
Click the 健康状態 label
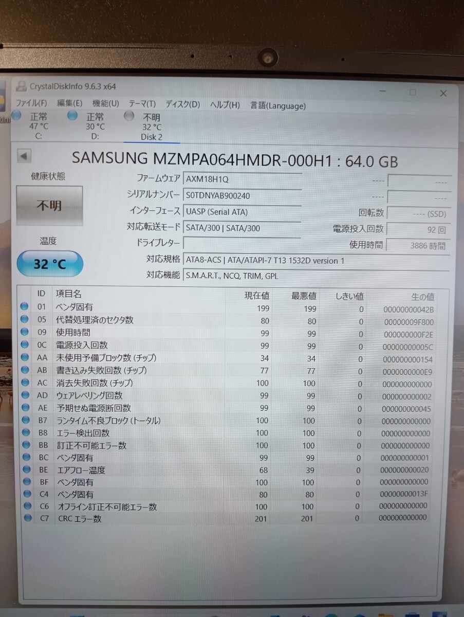pos(48,176)
